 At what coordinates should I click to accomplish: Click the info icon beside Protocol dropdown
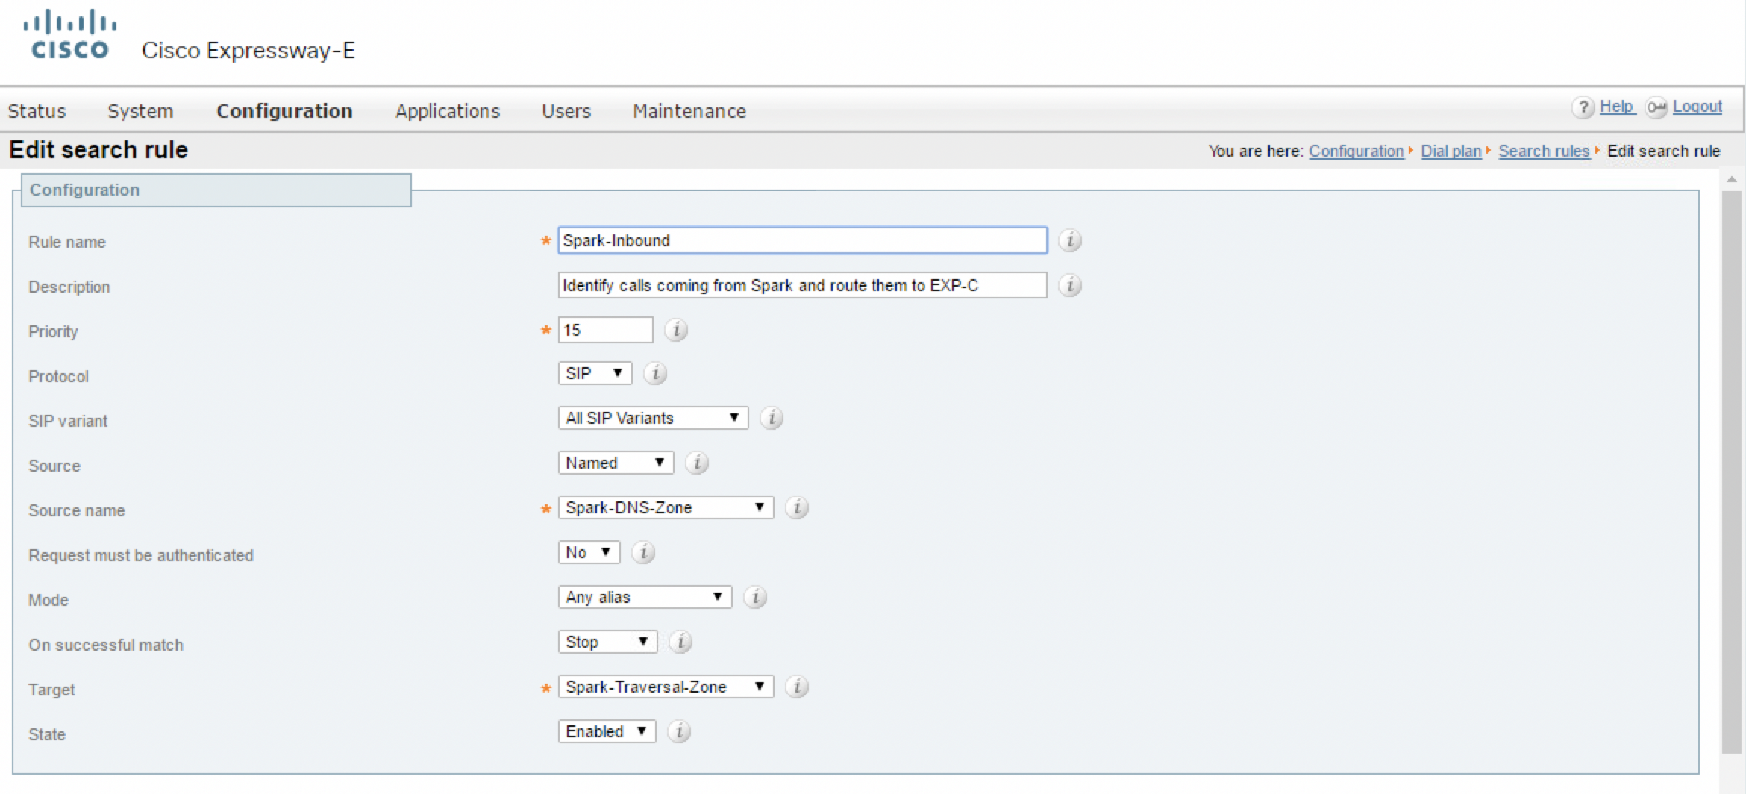[x=655, y=373]
